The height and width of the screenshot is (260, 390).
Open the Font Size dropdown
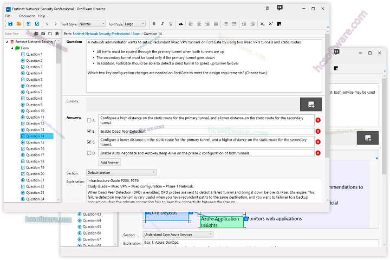134,24
